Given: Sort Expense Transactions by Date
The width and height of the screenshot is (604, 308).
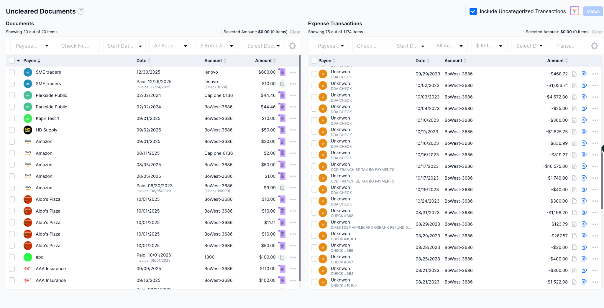Looking at the screenshot, I should pos(421,60).
